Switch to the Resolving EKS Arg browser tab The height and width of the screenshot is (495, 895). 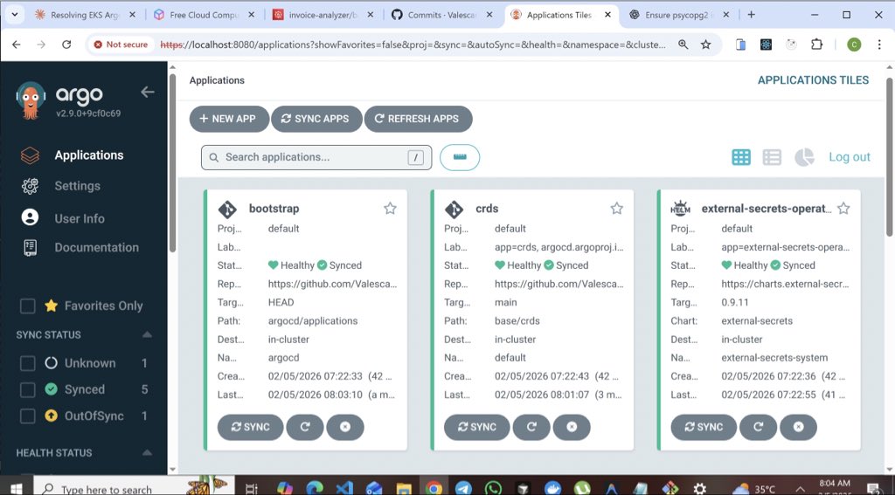(84, 15)
